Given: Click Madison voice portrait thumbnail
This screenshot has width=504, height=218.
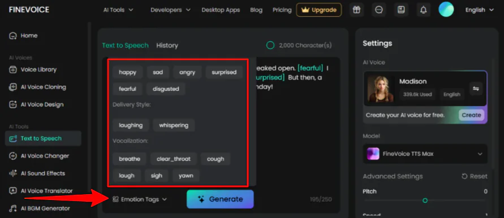Looking at the screenshot, I should click(x=381, y=88).
